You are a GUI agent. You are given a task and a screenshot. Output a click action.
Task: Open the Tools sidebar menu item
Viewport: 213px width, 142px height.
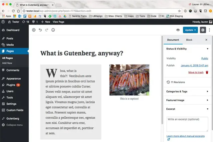click(x=14, y=97)
